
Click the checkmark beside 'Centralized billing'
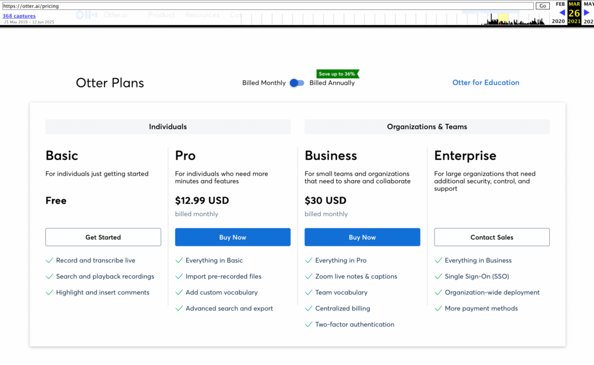pos(309,308)
